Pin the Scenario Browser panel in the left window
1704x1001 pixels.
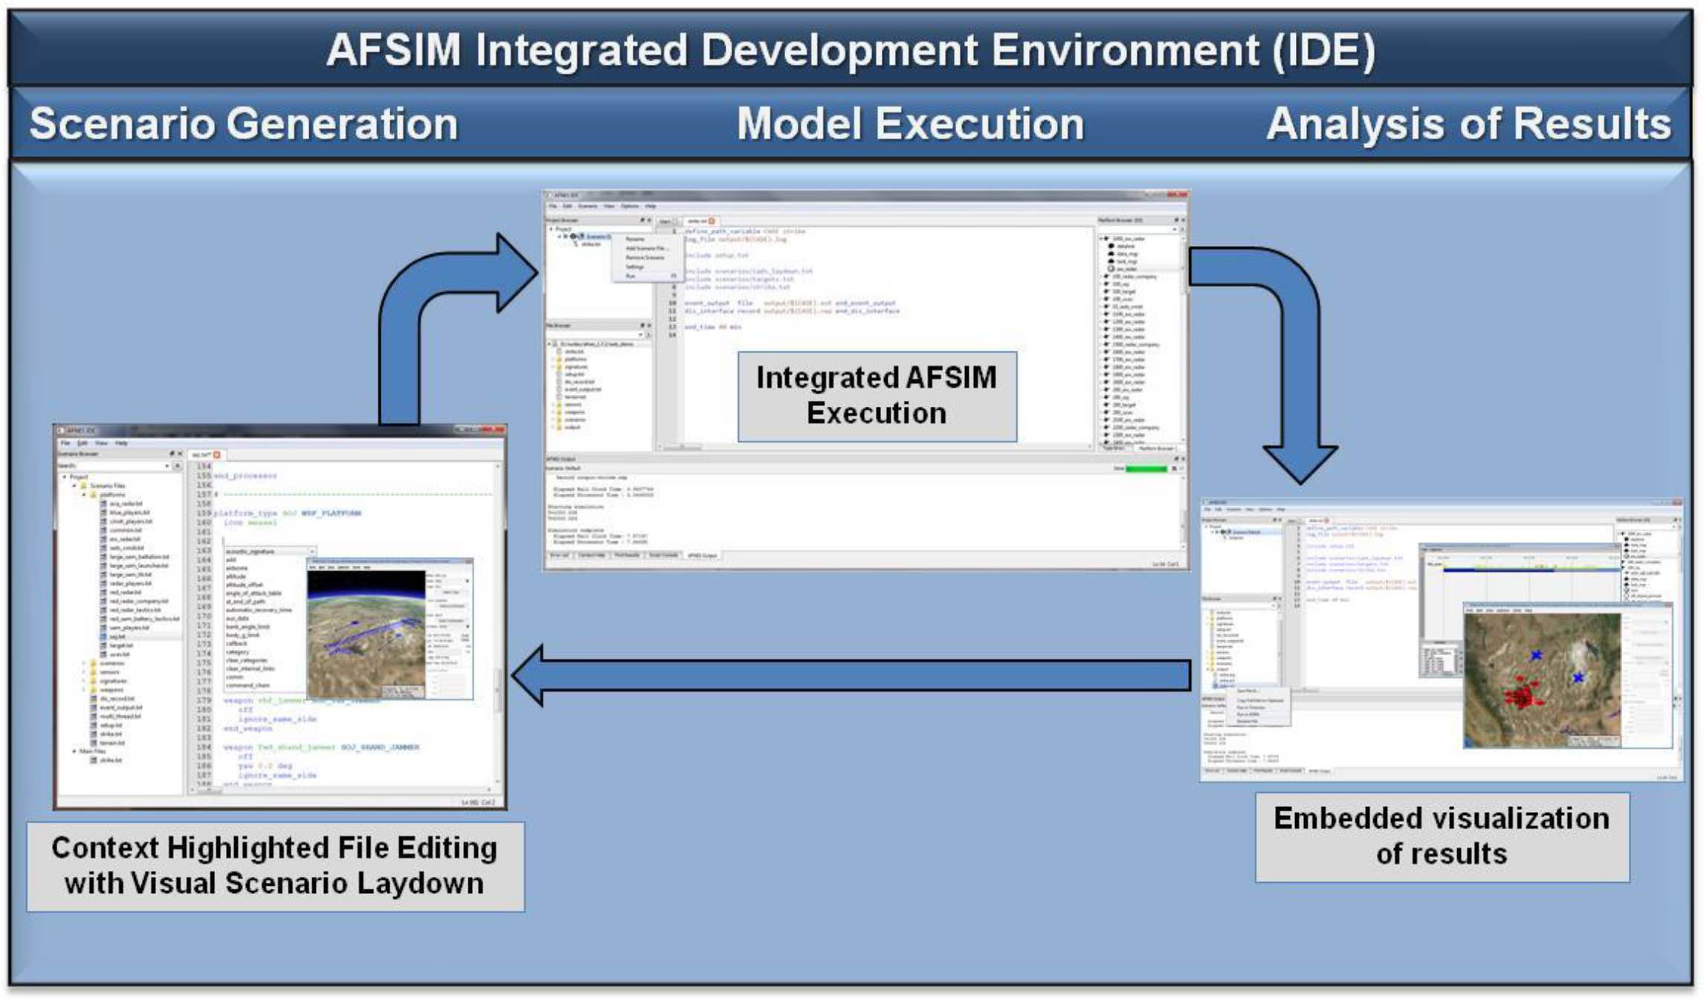(172, 454)
